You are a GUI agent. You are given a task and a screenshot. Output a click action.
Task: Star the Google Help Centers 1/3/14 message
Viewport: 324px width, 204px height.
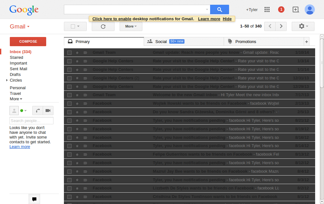point(77,61)
